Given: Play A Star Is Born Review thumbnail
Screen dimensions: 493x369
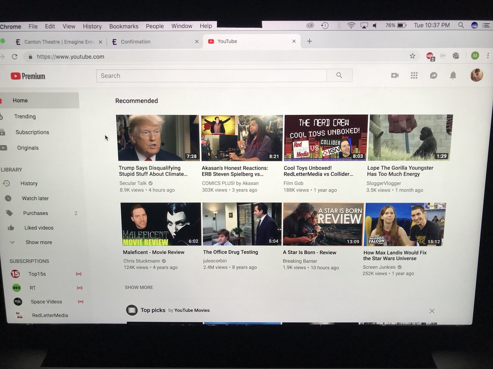Looking at the screenshot, I should click(x=323, y=224).
